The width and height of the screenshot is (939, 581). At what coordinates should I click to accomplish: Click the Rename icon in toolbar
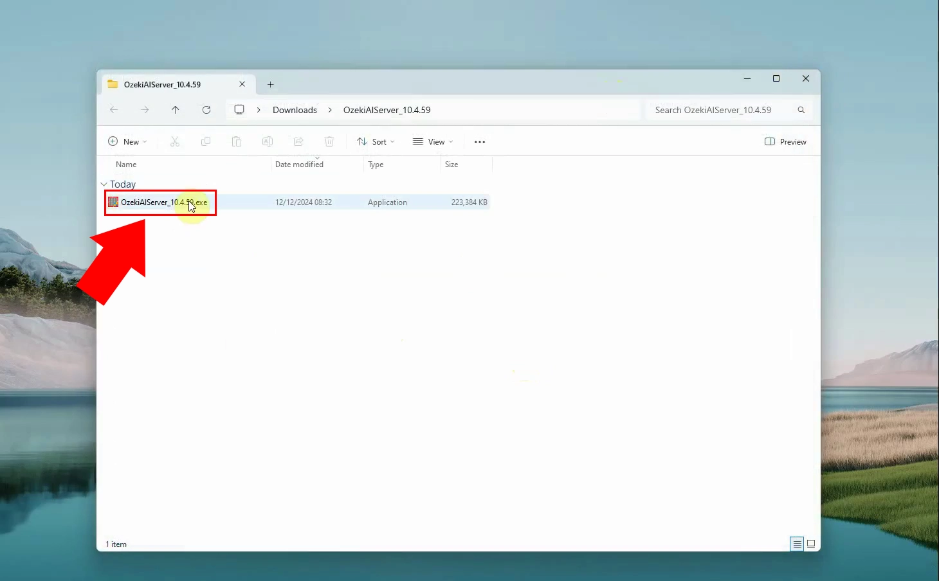(268, 141)
